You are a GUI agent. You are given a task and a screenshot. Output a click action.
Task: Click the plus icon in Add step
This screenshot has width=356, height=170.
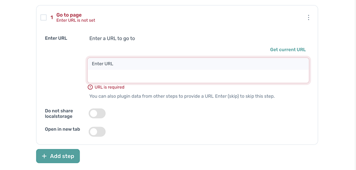[44, 156]
